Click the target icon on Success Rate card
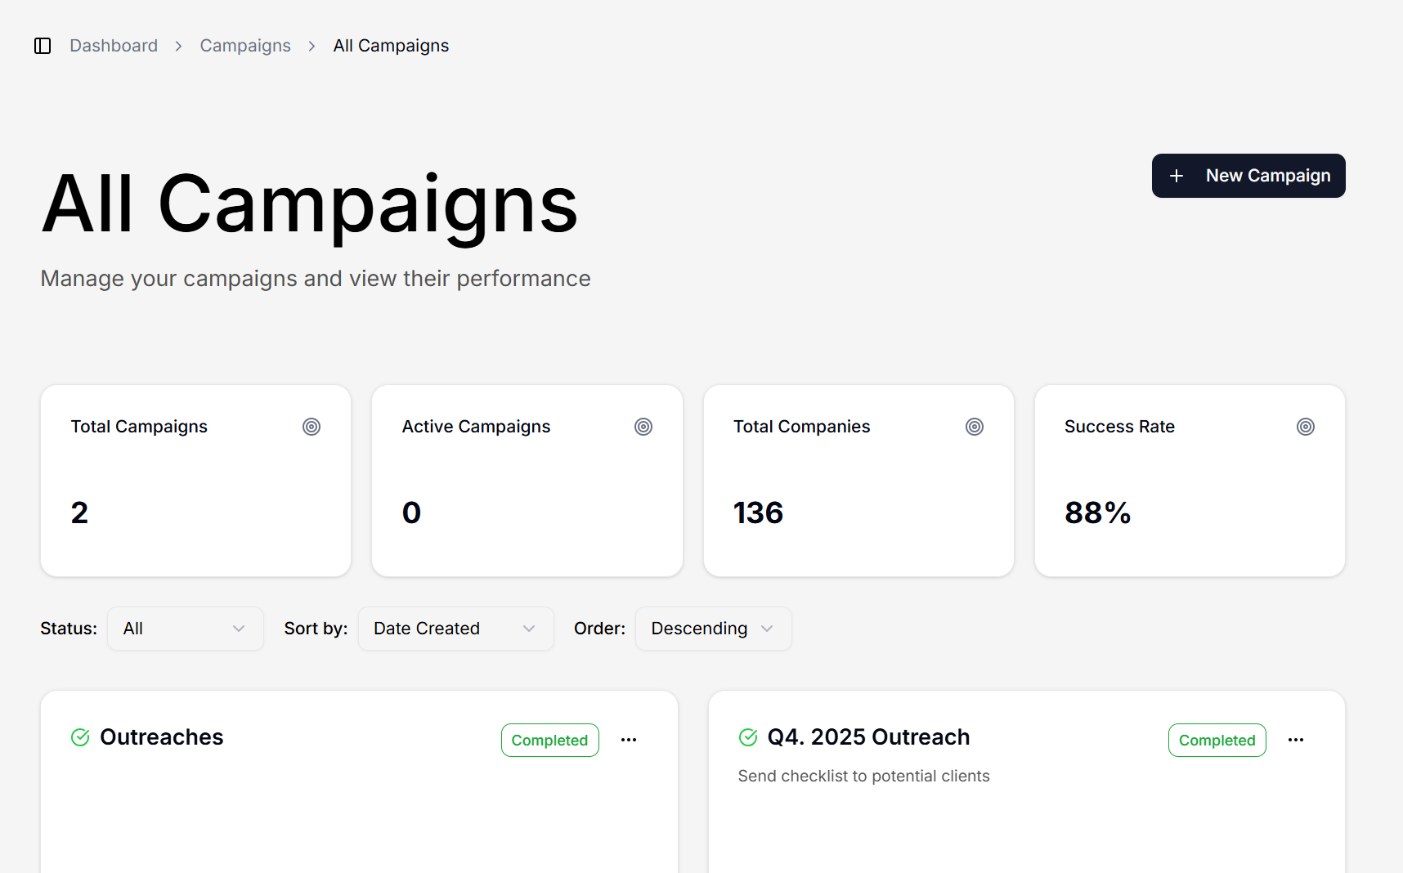1403x873 pixels. (x=1306, y=426)
